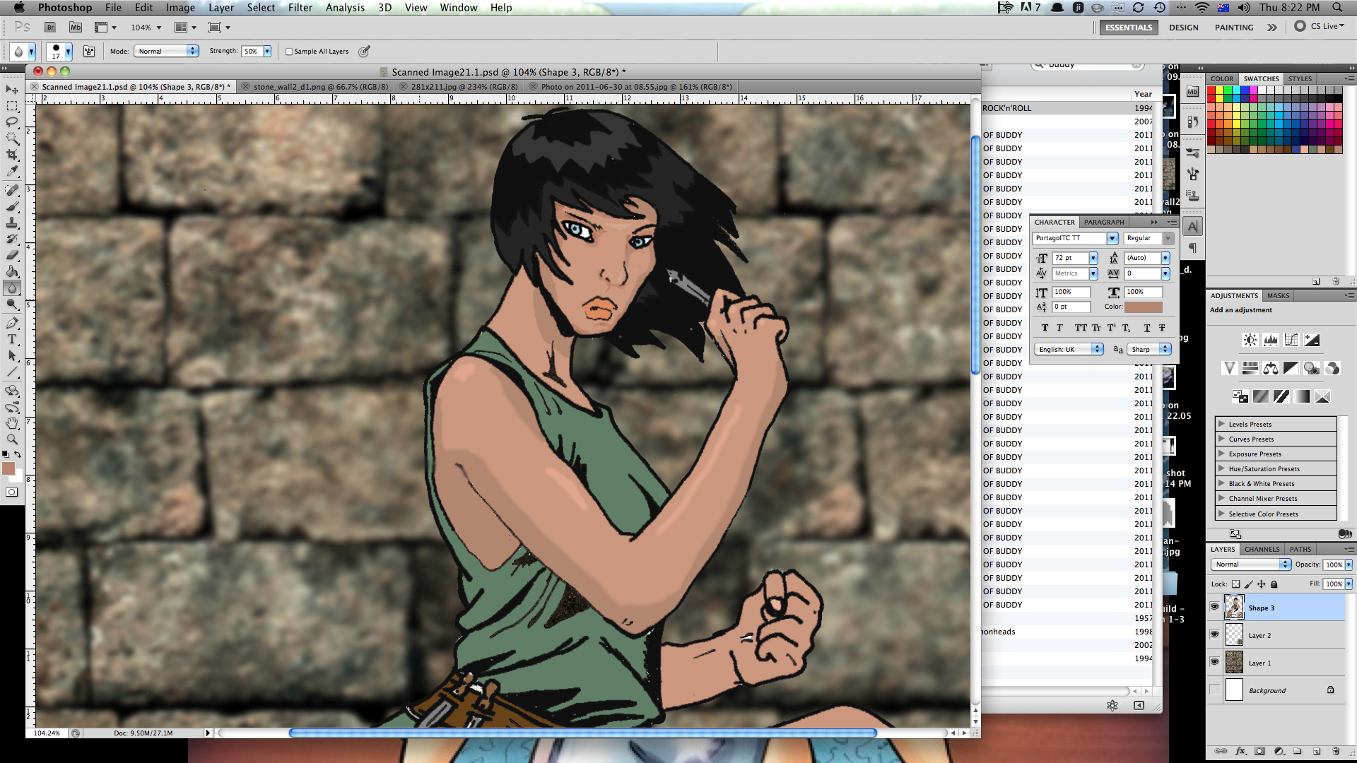Select the Spot Healing Brush tool
The width and height of the screenshot is (1357, 763).
tap(12, 190)
